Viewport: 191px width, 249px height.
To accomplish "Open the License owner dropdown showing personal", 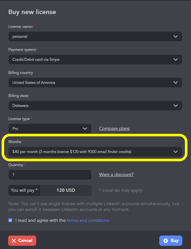I will pos(95,36).
